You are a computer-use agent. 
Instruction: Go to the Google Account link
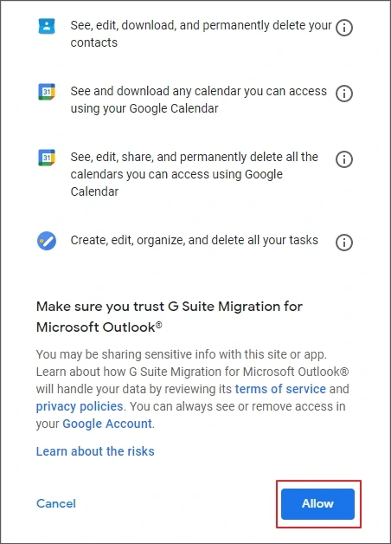point(107,424)
